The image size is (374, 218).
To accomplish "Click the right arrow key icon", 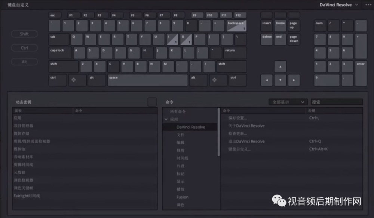I will (294, 80).
